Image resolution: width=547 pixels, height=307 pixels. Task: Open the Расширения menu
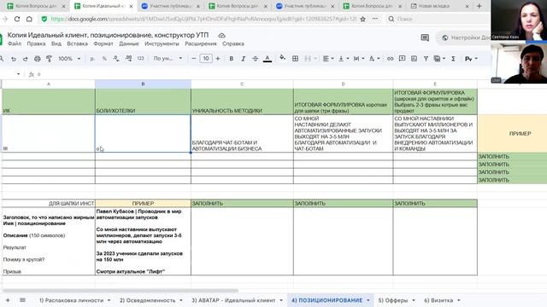201,43
